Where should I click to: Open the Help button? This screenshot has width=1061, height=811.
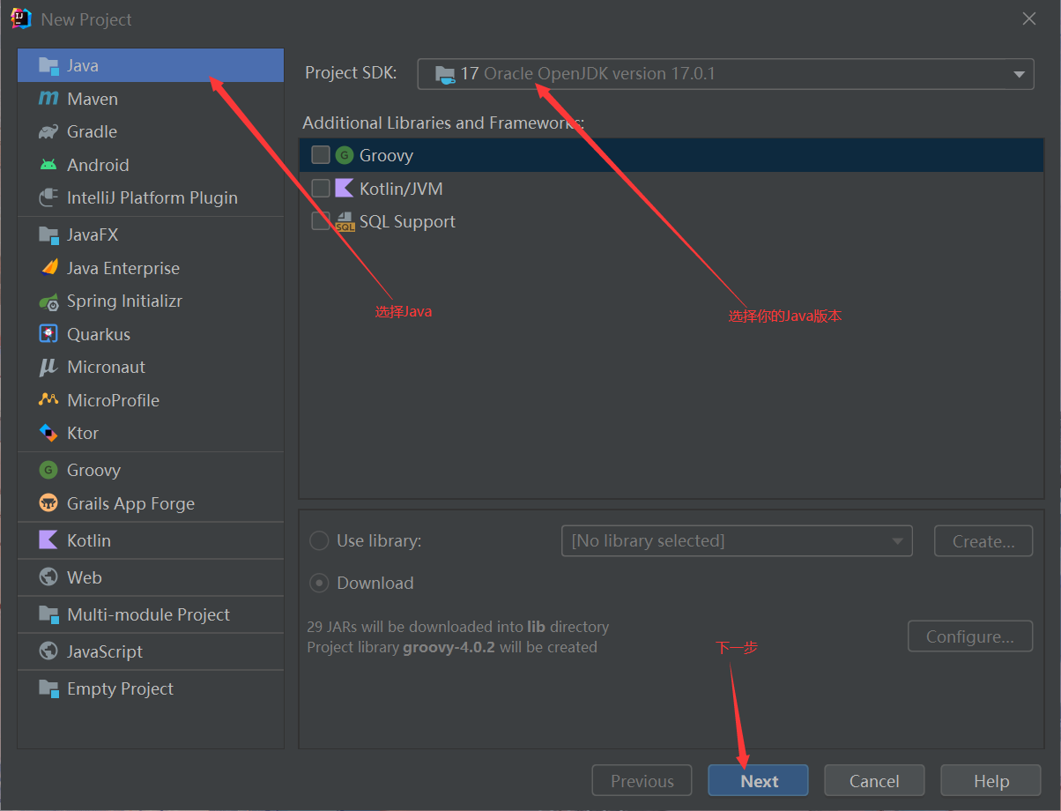pos(991,781)
